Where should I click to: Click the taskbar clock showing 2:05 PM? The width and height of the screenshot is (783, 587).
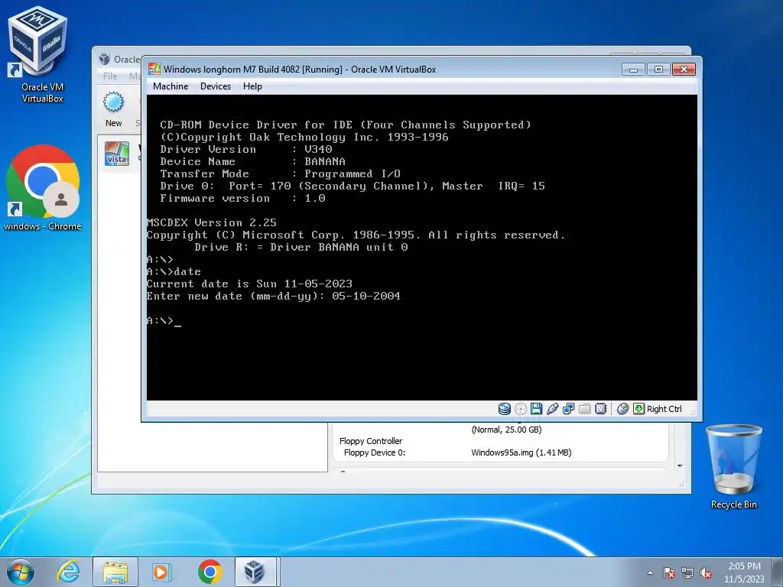(x=744, y=572)
